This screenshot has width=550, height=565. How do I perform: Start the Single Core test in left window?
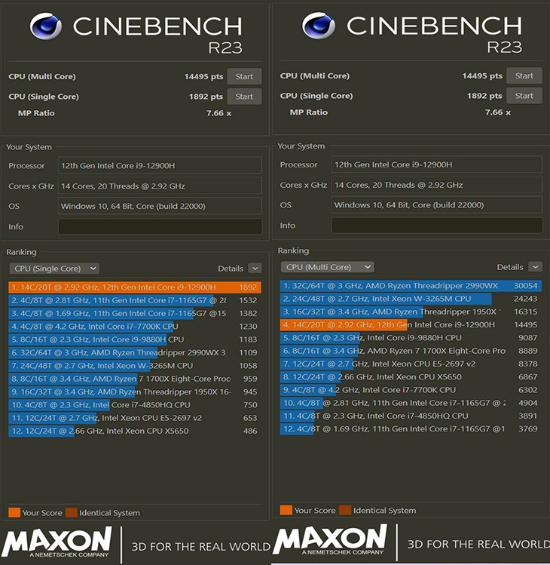click(244, 97)
